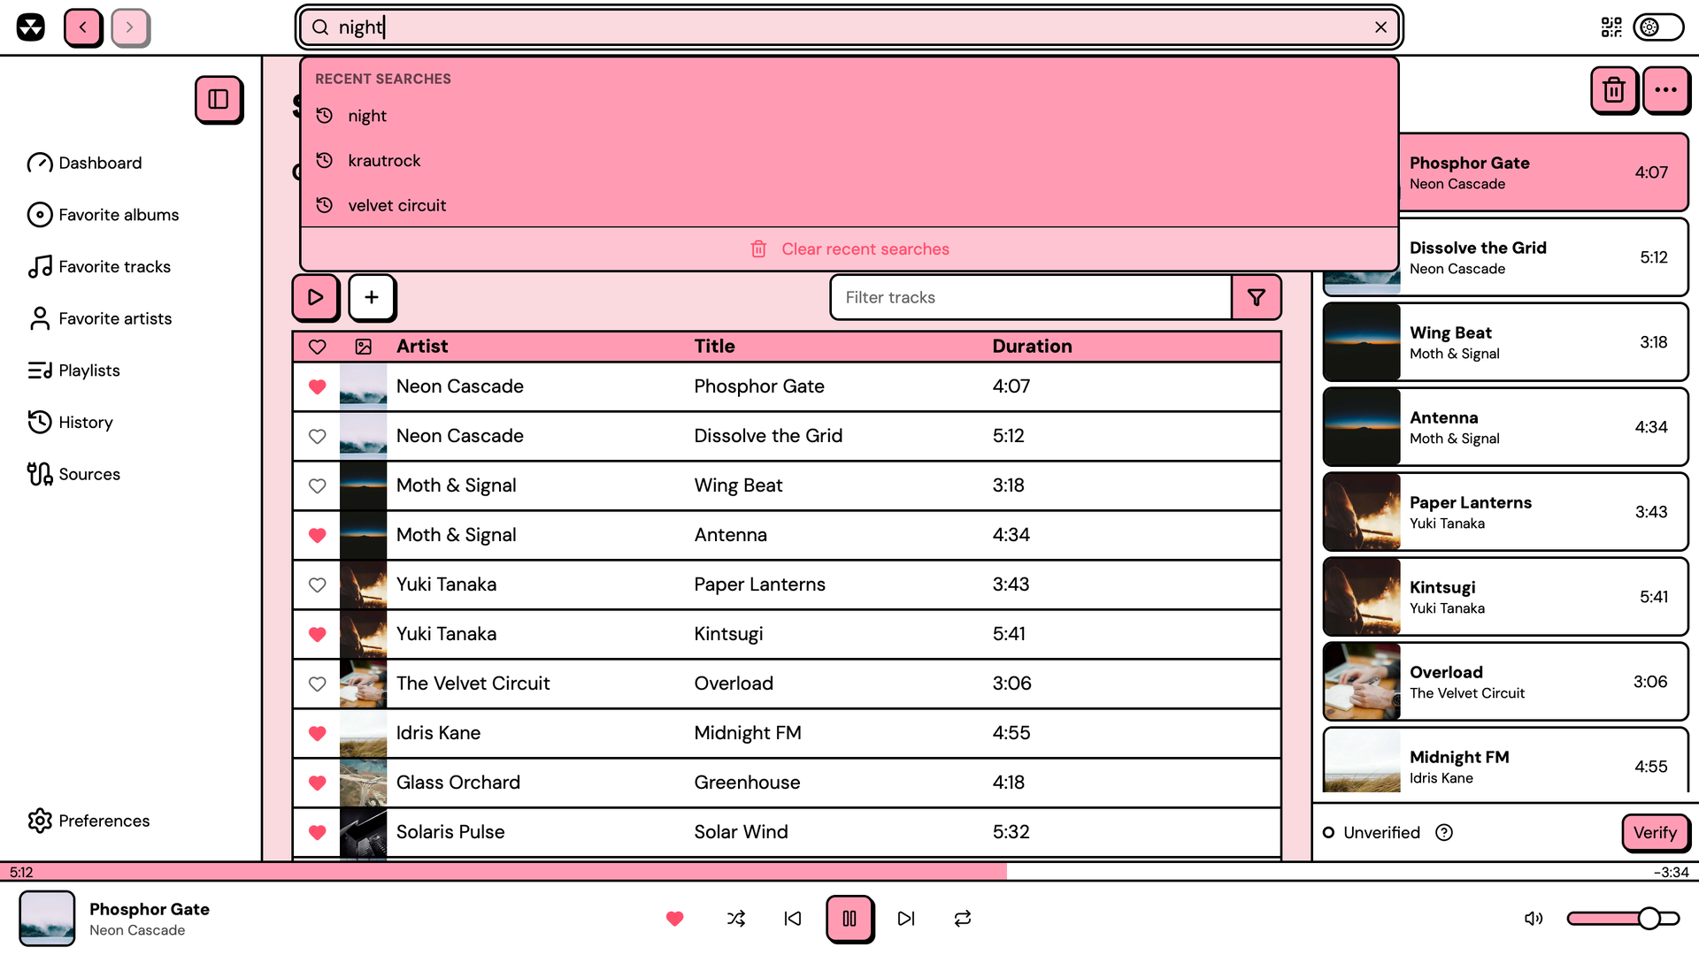
Task: Seek on the playback progress bar
Action: [x=849, y=872]
